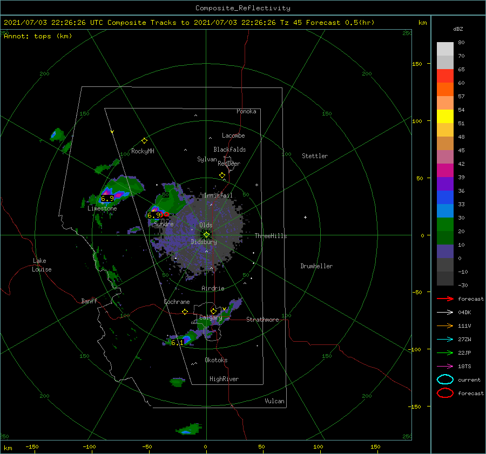Click the orange 57 dBZ color swatch
The height and width of the screenshot is (454, 486).
pos(445,90)
